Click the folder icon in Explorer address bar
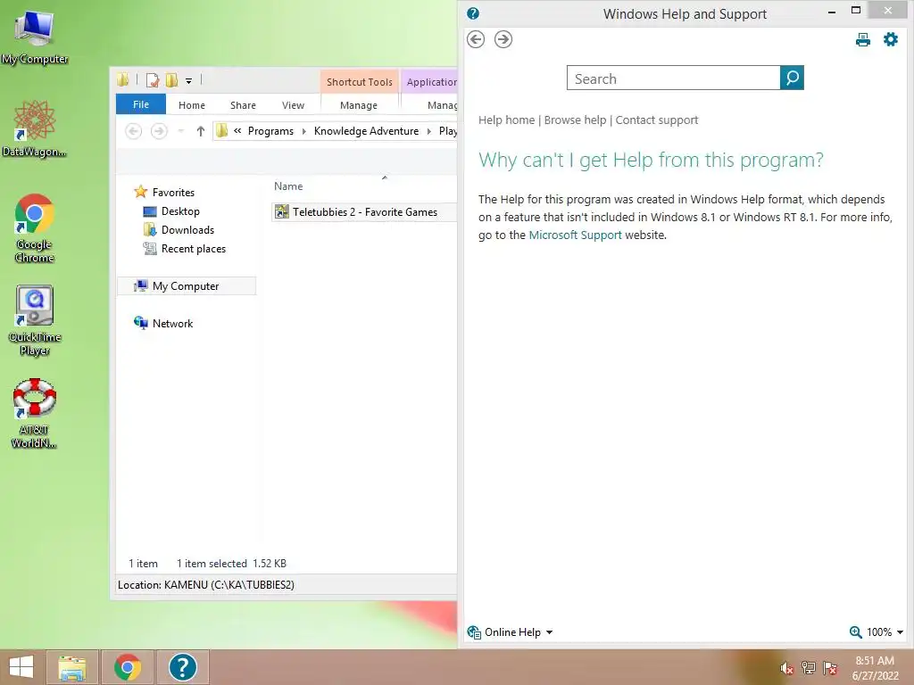The image size is (914, 685). pyautogui.click(x=221, y=131)
